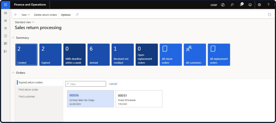The height and width of the screenshot is (123, 276).
Task: Open the Options tab
Action: (x=66, y=15)
